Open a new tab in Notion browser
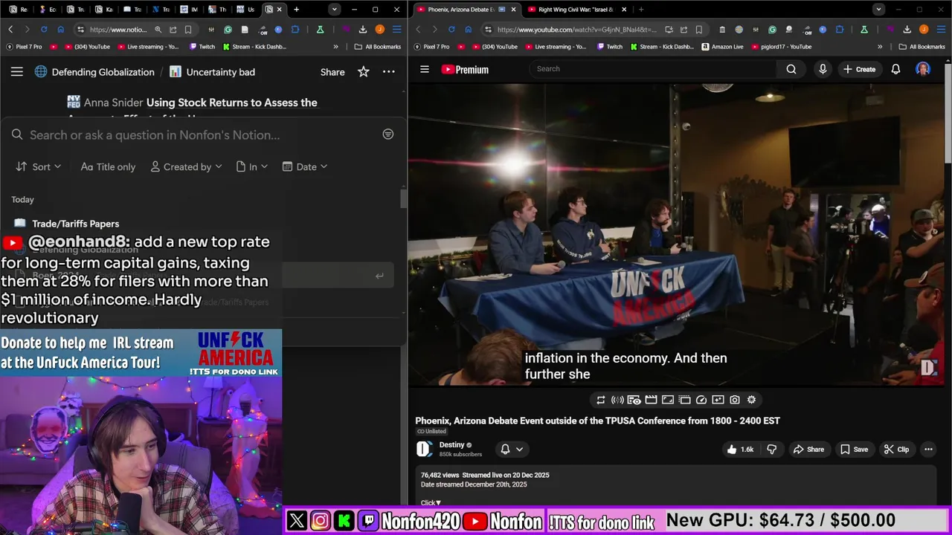 click(x=296, y=9)
